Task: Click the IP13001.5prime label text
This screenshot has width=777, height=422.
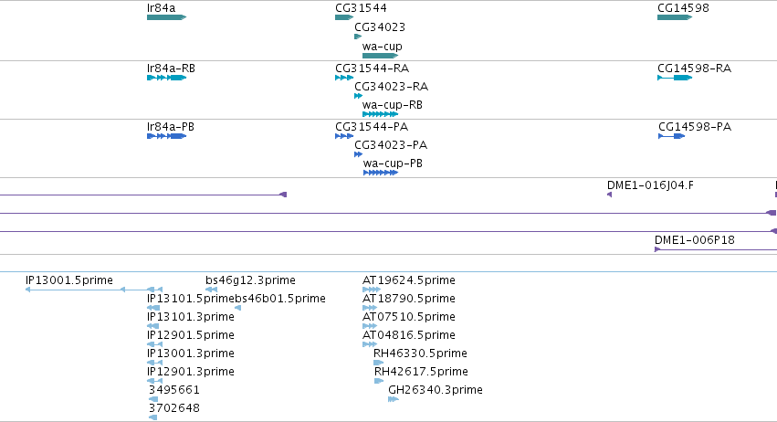Action: coord(69,280)
